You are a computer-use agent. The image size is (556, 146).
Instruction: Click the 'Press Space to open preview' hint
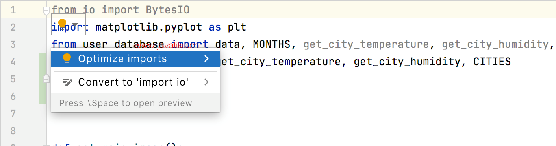[x=126, y=103]
